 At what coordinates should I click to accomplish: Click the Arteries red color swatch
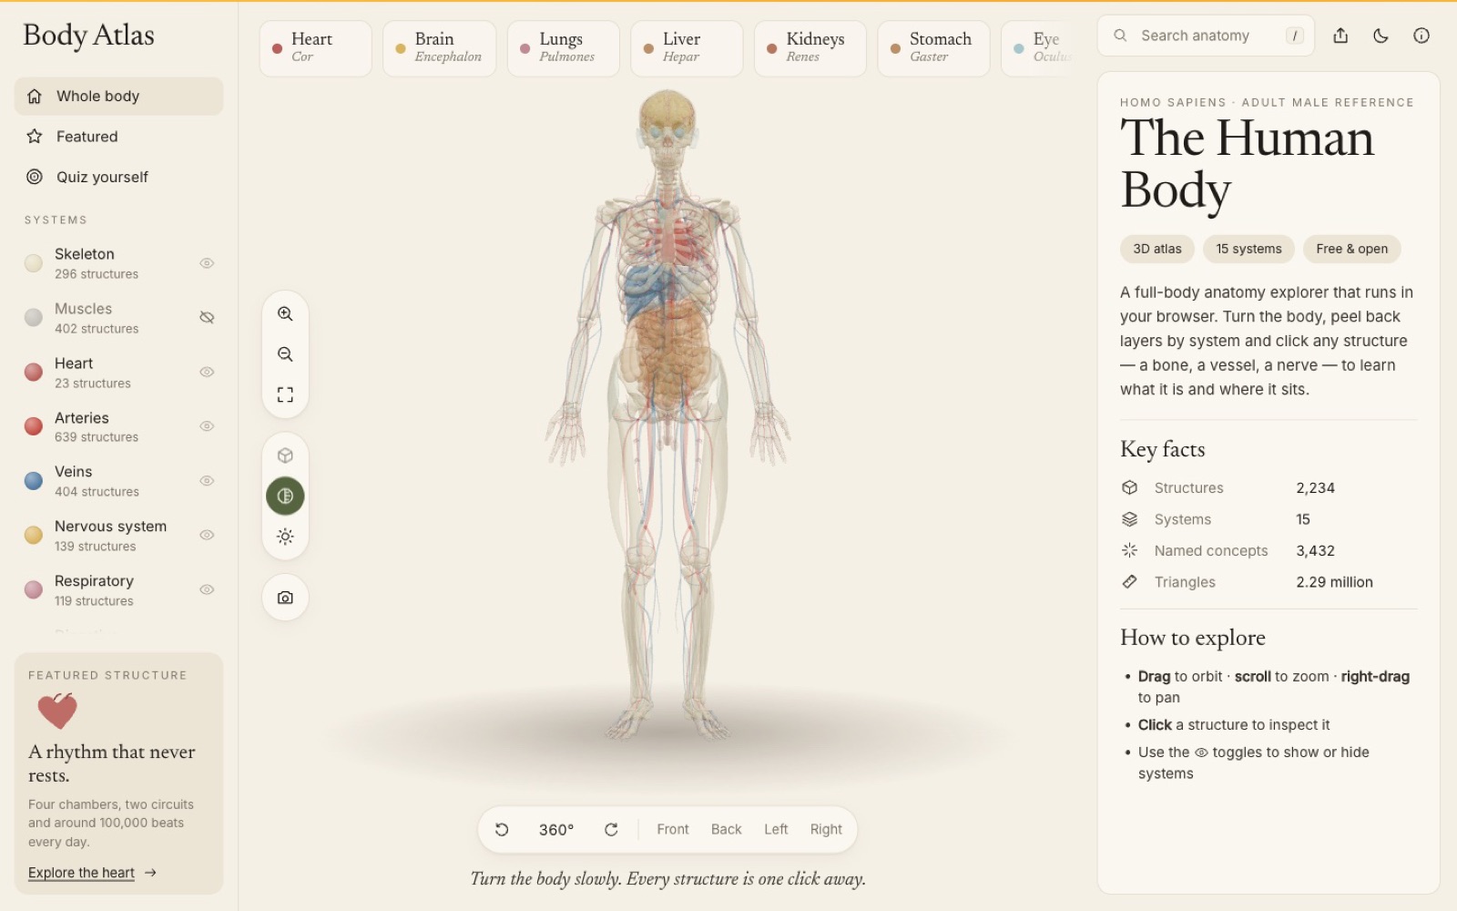pos(34,426)
